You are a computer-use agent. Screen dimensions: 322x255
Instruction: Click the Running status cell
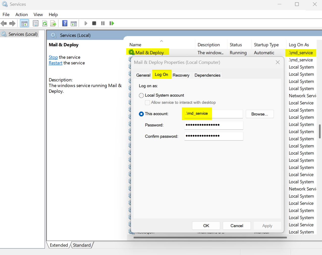238,53
